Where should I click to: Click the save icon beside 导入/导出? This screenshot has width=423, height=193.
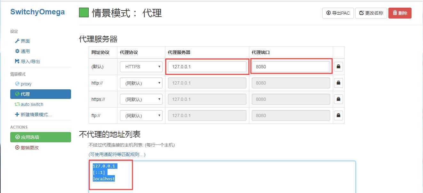(17, 61)
